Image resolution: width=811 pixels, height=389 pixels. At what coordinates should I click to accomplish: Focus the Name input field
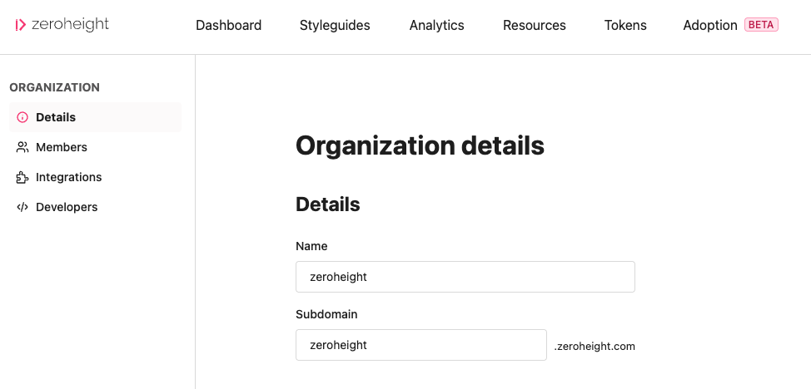465,277
